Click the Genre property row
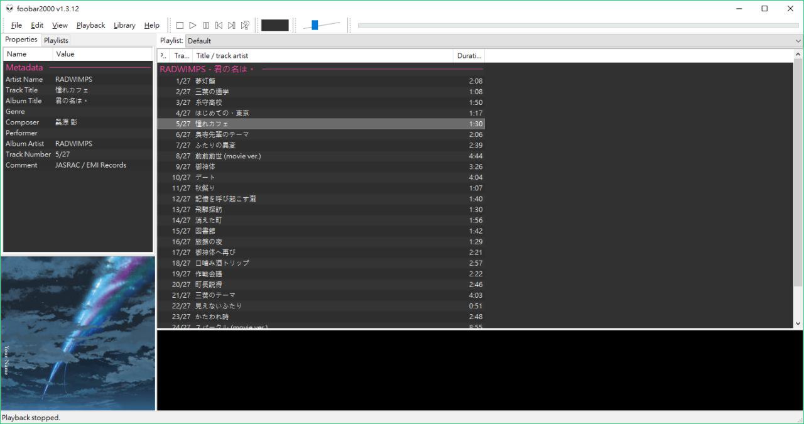The width and height of the screenshot is (804, 424). (x=78, y=111)
